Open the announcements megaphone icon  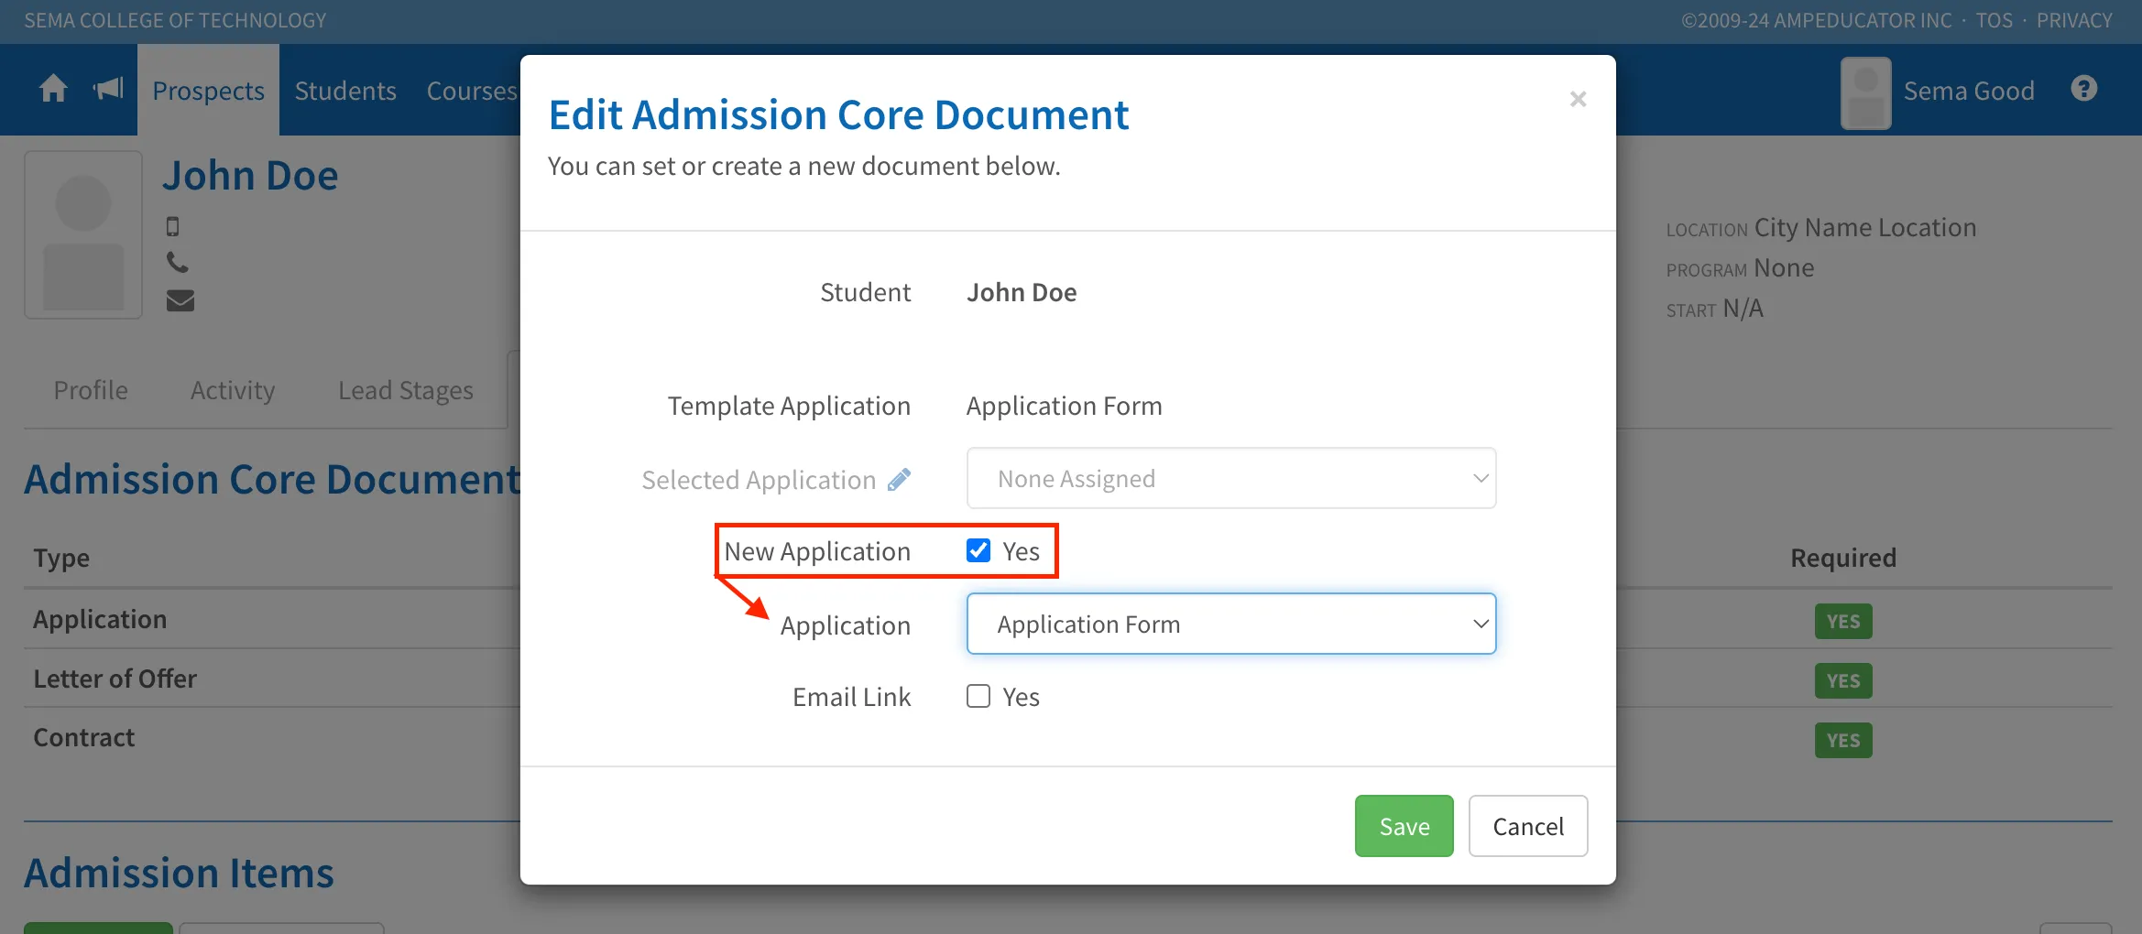(x=108, y=89)
